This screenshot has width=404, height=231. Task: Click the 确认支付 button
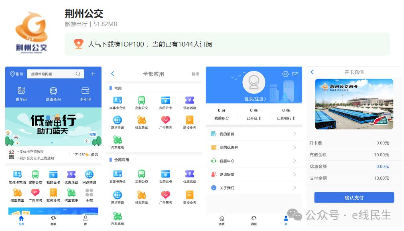[354, 198]
